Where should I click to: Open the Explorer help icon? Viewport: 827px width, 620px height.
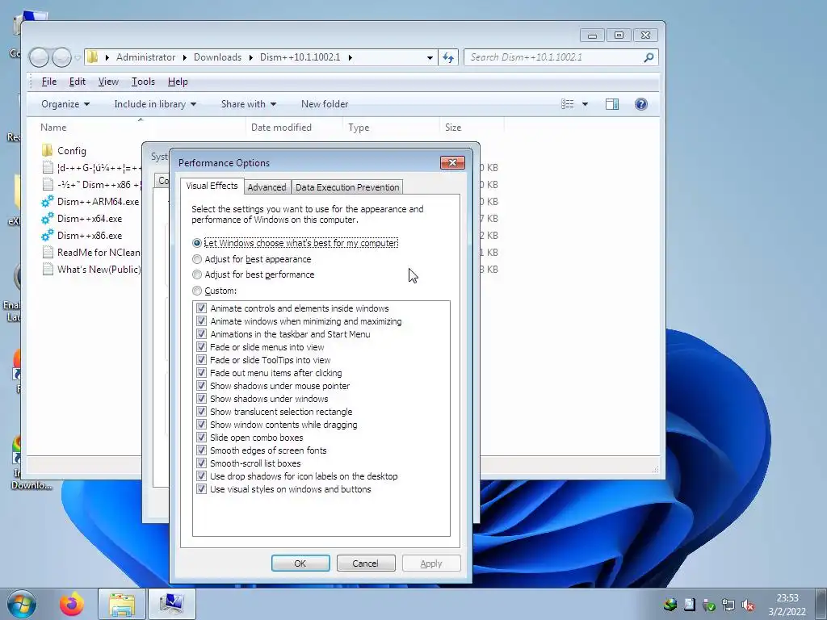(x=640, y=104)
